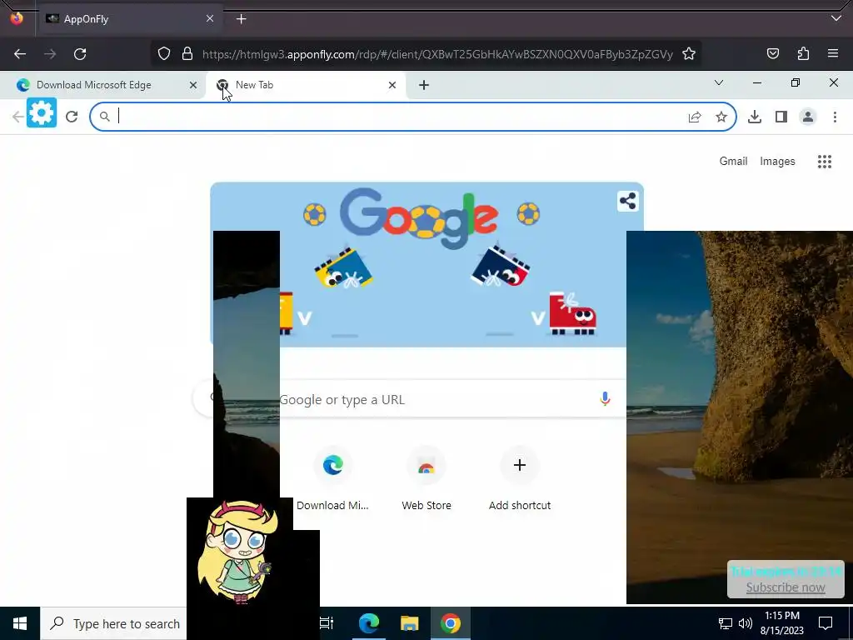The height and width of the screenshot is (640, 853).
Task: Select the New Tab tab in Chrome
Action: tap(305, 85)
